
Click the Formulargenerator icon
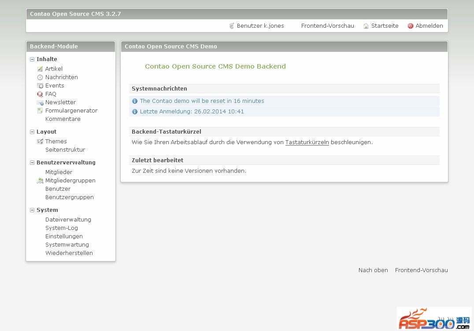pos(40,111)
